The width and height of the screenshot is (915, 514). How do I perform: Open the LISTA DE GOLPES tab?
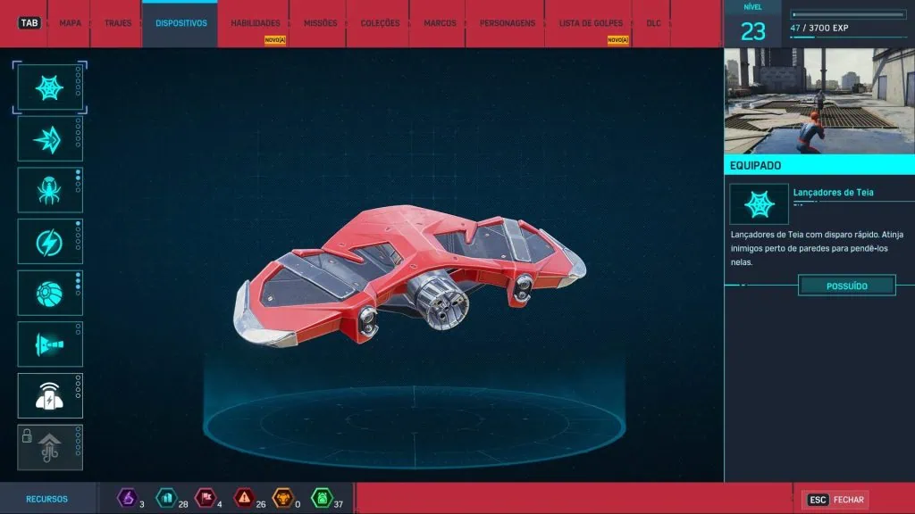[591, 23]
